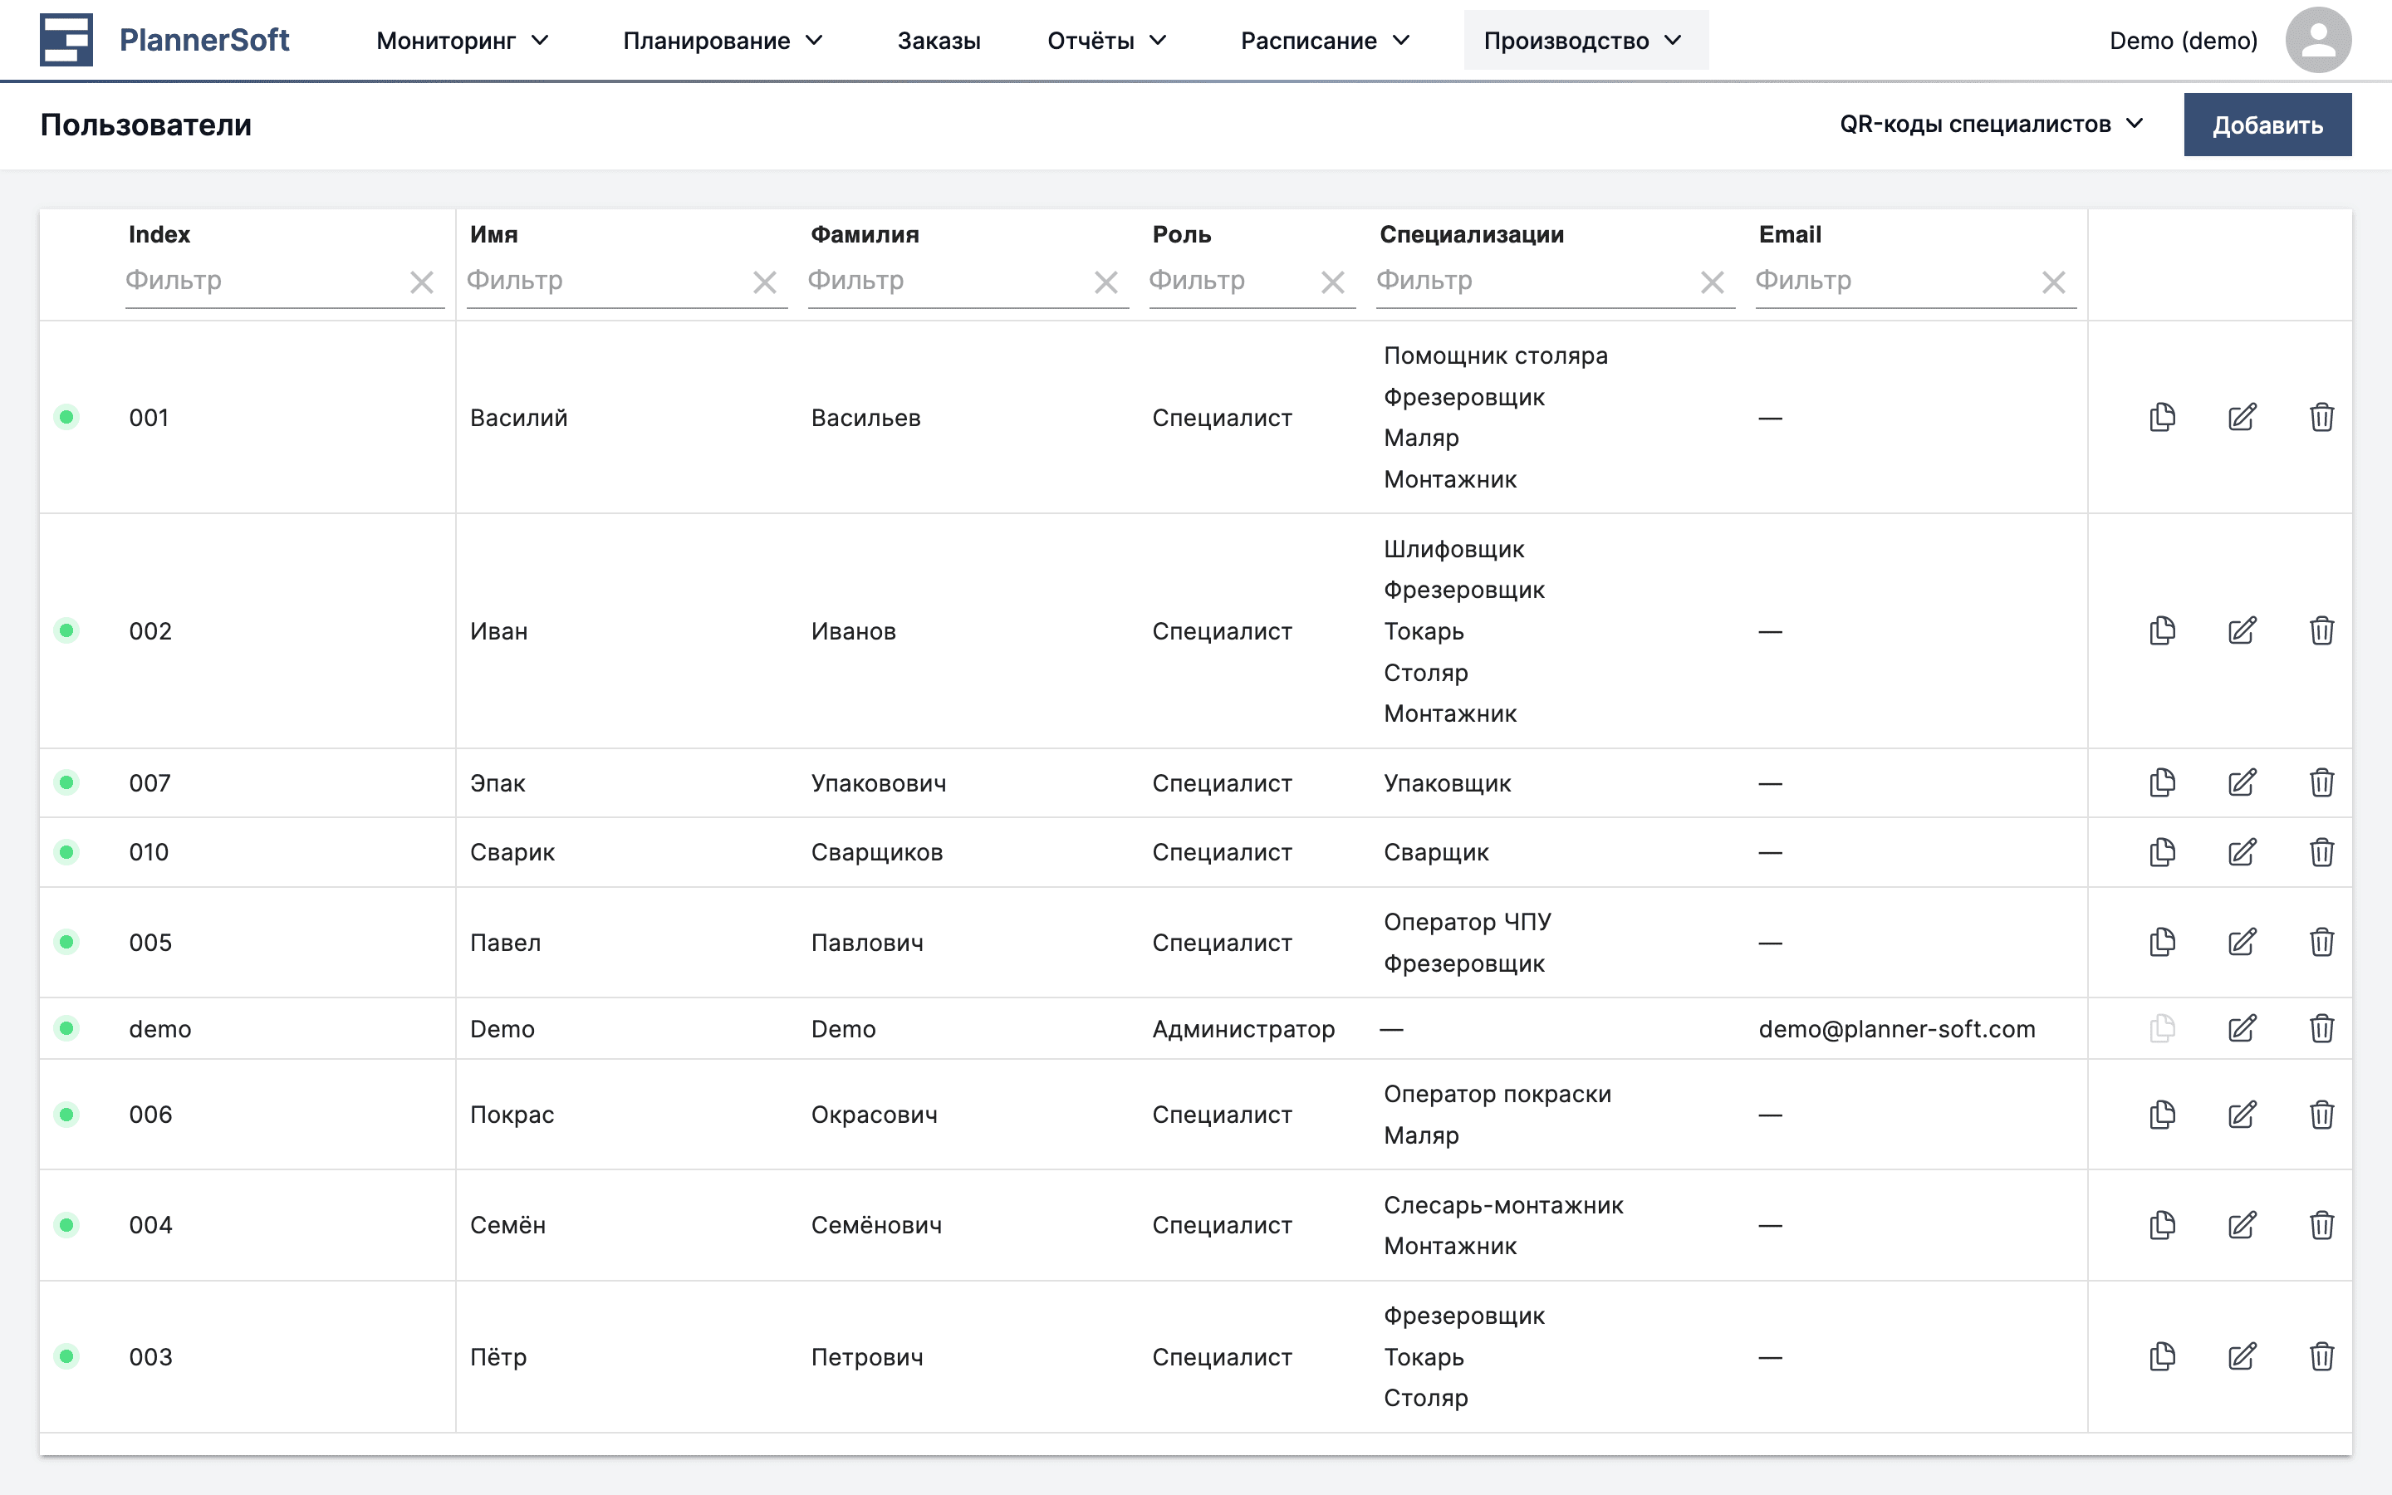Open edit form for Иван Иванов
This screenshot has height=1495, width=2392.
(2242, 630)
